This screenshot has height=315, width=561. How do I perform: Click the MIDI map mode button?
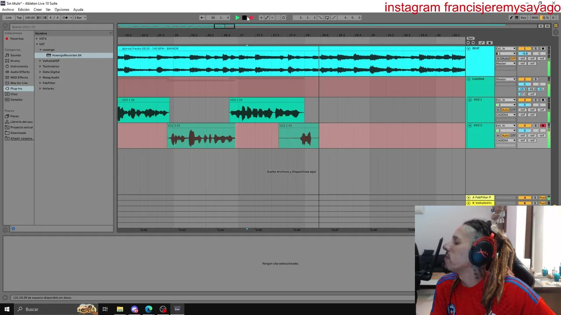[535, 17]
